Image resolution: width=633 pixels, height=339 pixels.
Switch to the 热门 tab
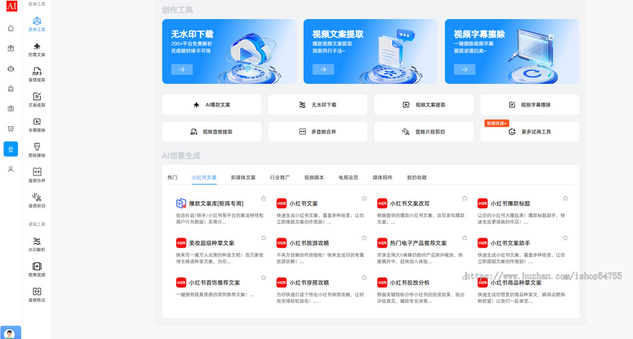click(172, 177)
